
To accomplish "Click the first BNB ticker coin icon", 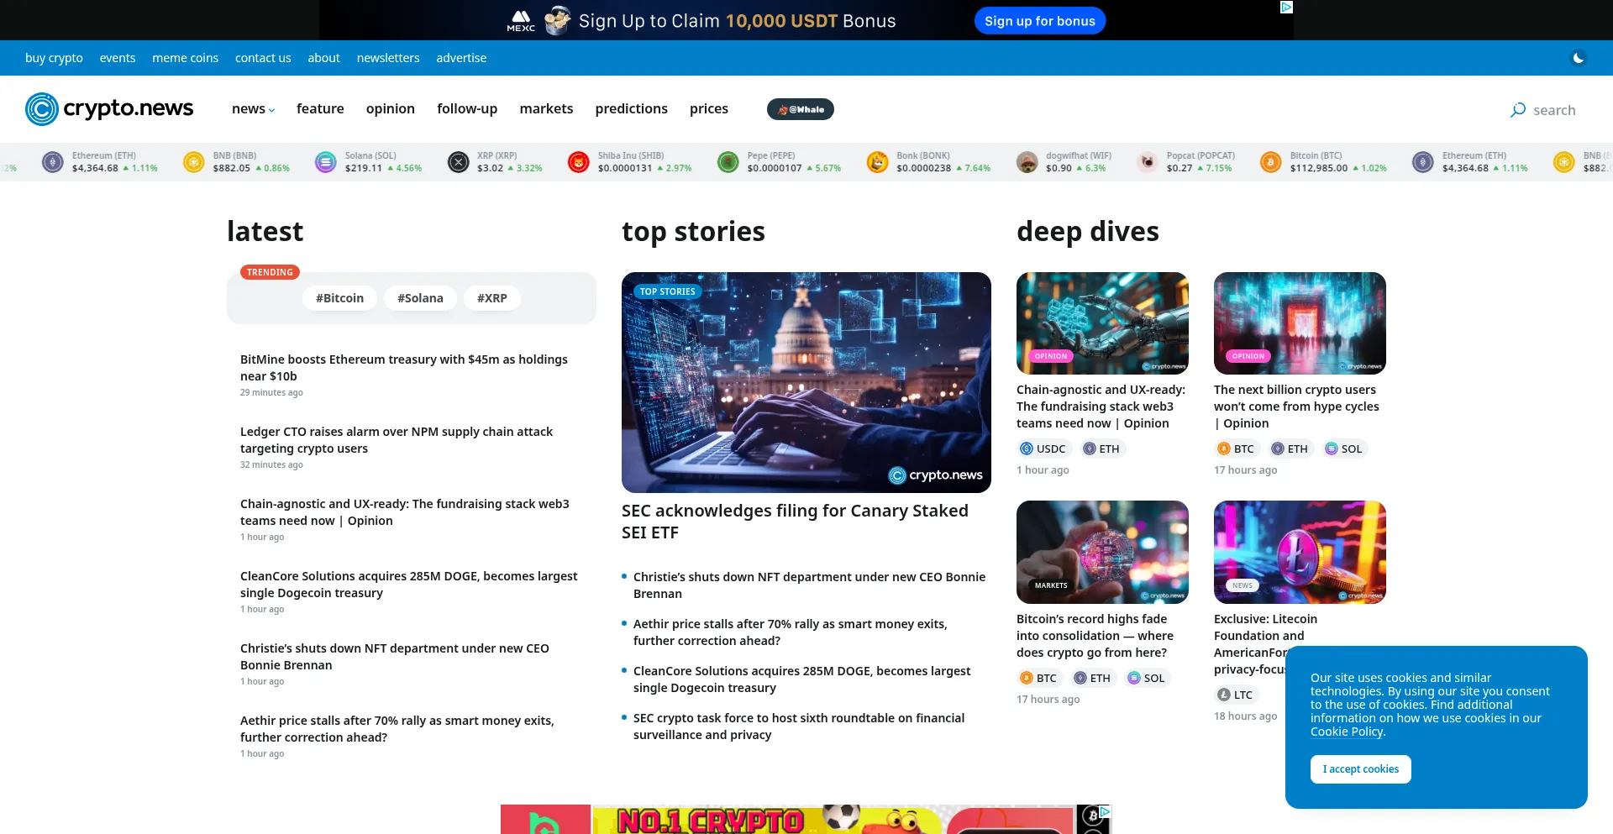I will click(x=194, y=162).
